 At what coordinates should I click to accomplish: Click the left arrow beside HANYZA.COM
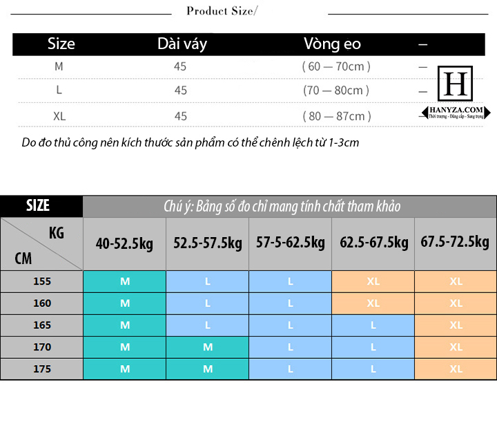pos(425,113)
